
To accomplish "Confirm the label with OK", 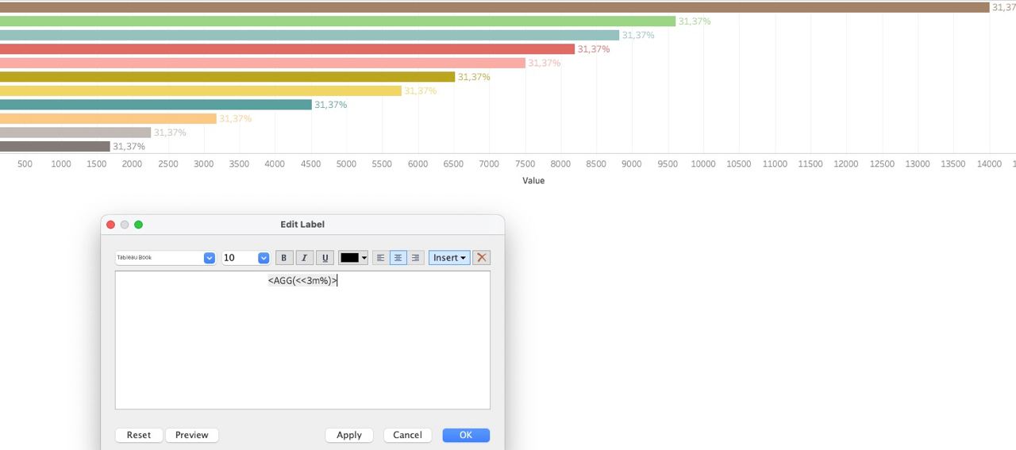I will [x=466, y=435].
